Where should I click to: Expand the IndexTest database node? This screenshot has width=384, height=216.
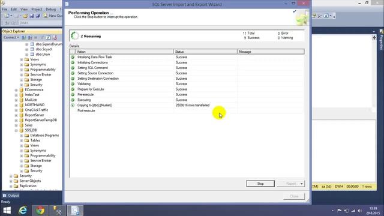(16, 95)
